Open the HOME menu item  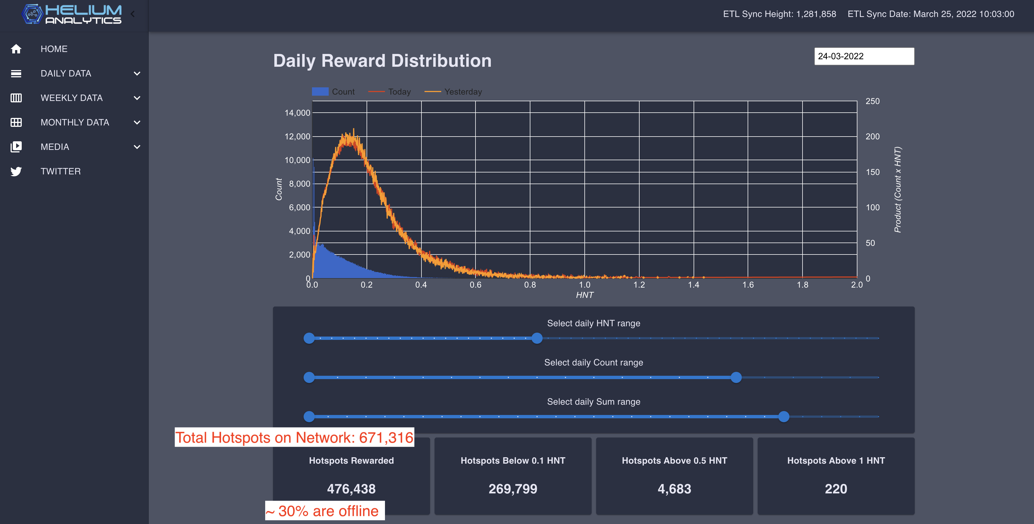[54, 49]
